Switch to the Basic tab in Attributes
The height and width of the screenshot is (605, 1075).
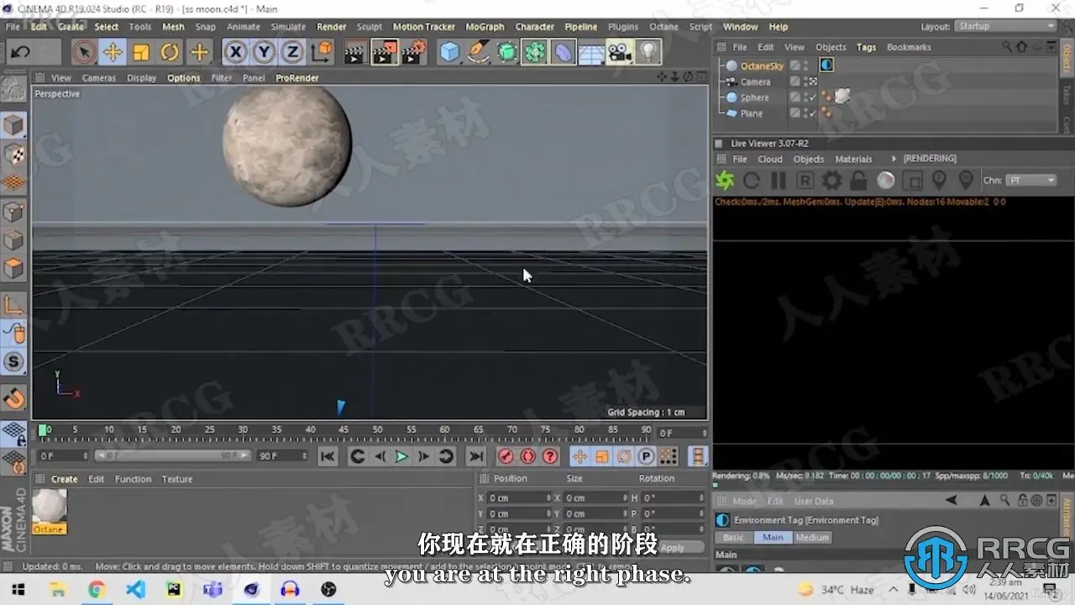(x=733, y=538)
